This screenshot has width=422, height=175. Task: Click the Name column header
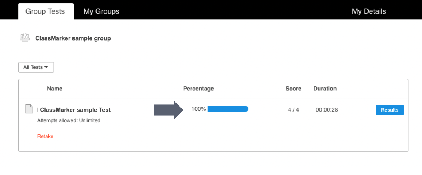pos(55,89)
